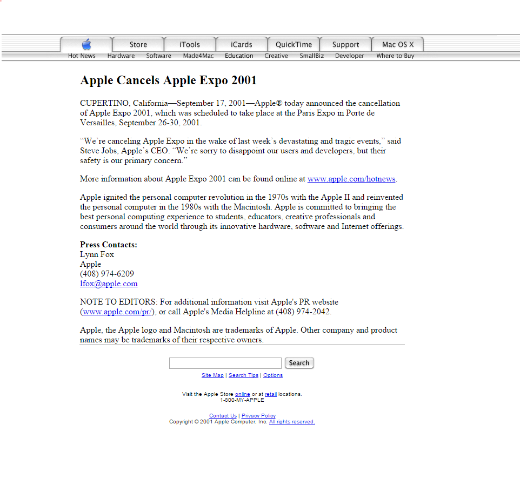Read the Privacy Policy link
Screen dimensions: 520x499
259,415
